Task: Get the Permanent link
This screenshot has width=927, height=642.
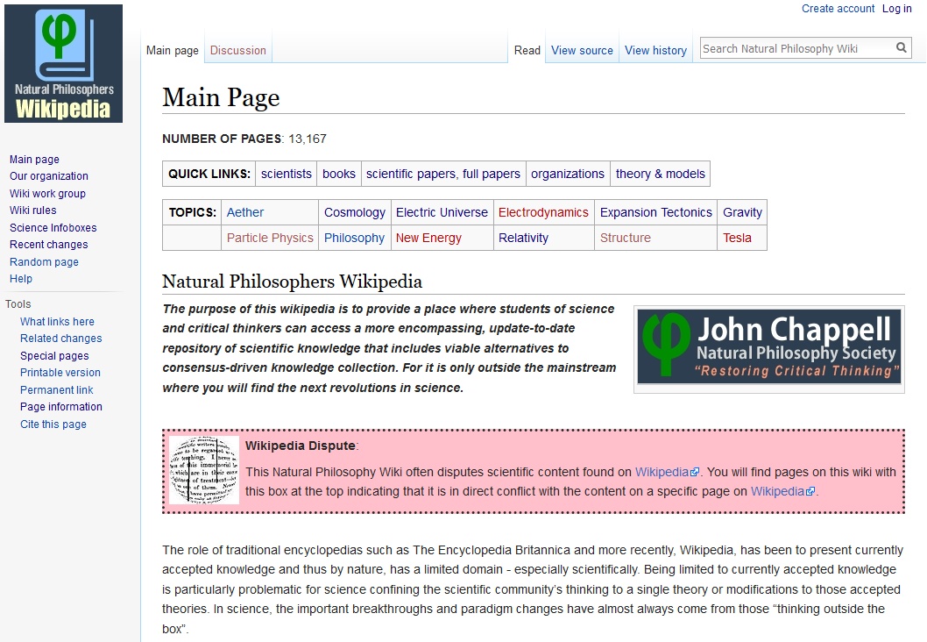Action: coord(56,390)
